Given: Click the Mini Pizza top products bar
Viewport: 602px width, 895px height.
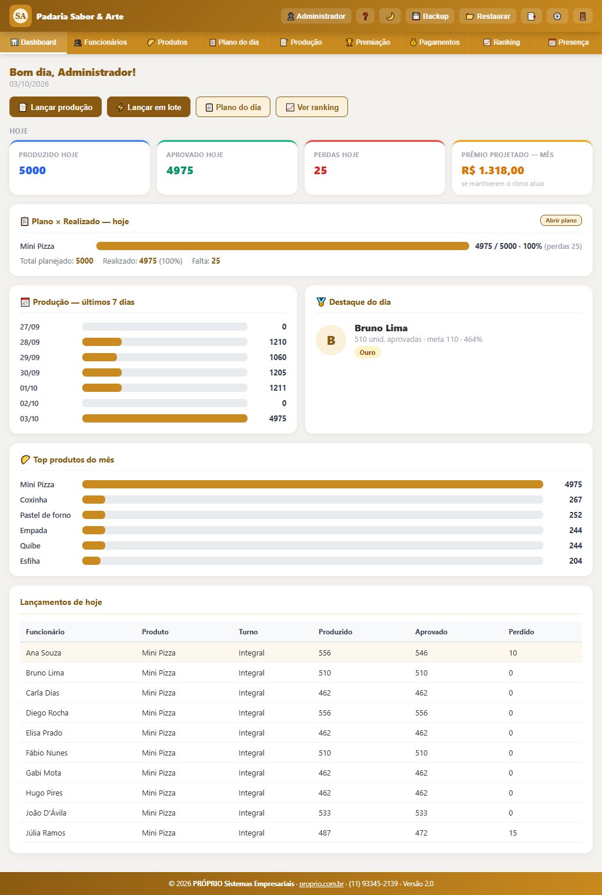Looking at the screenshot, I should pos(313,484).
